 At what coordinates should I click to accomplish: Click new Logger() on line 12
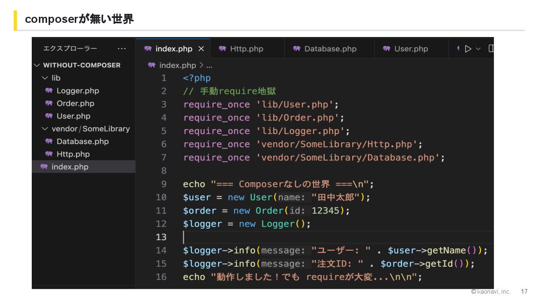click(272, 224)
